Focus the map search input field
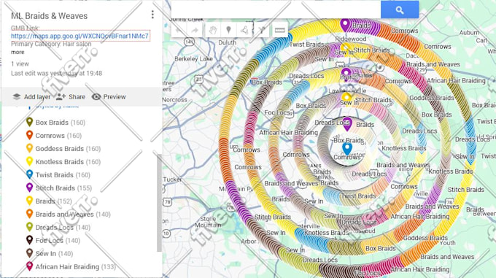This screenshot has height=278, width=496. 276,9
